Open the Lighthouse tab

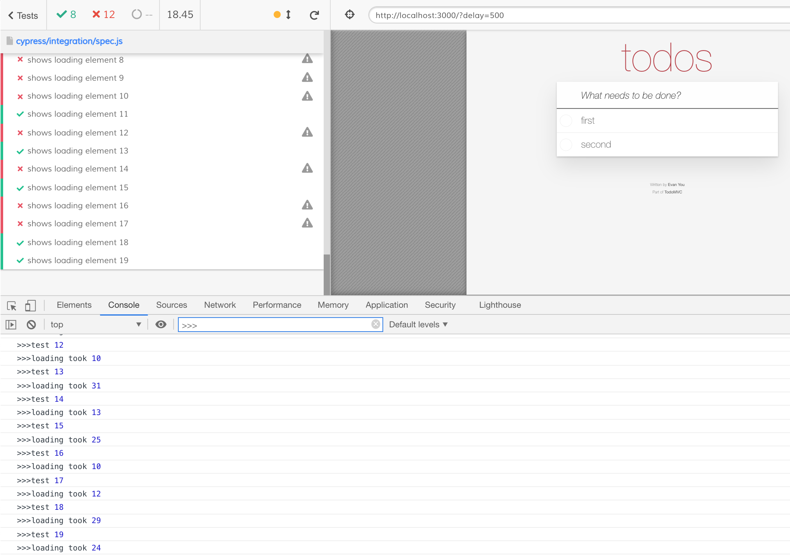(x=500, y=305)
